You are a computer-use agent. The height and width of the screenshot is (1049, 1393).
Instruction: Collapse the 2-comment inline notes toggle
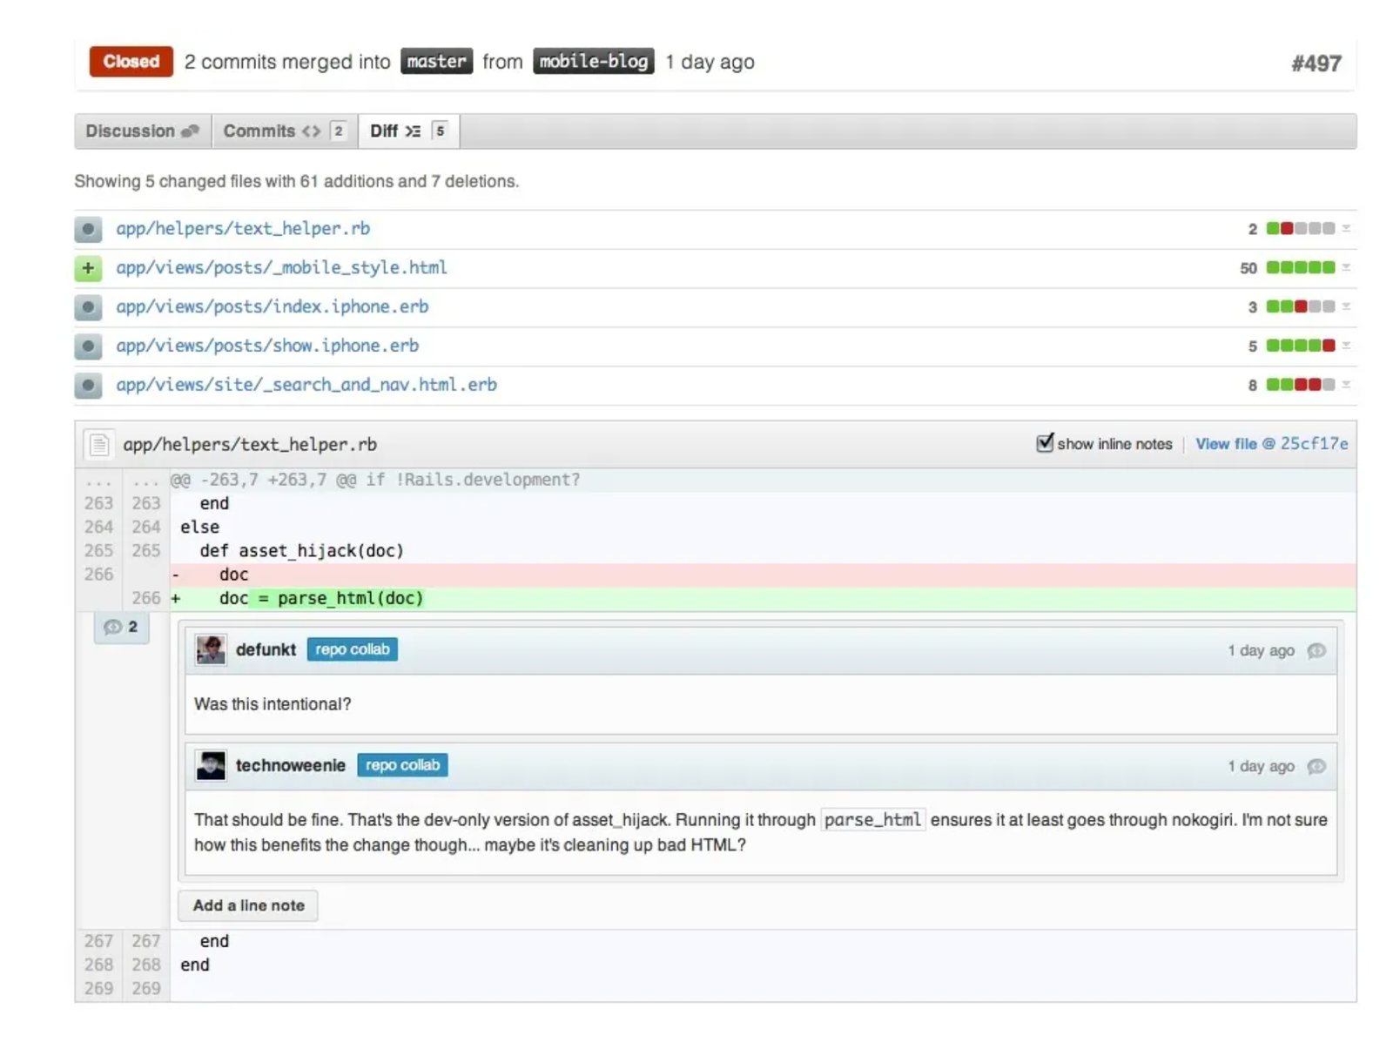[x=122, y=627]
